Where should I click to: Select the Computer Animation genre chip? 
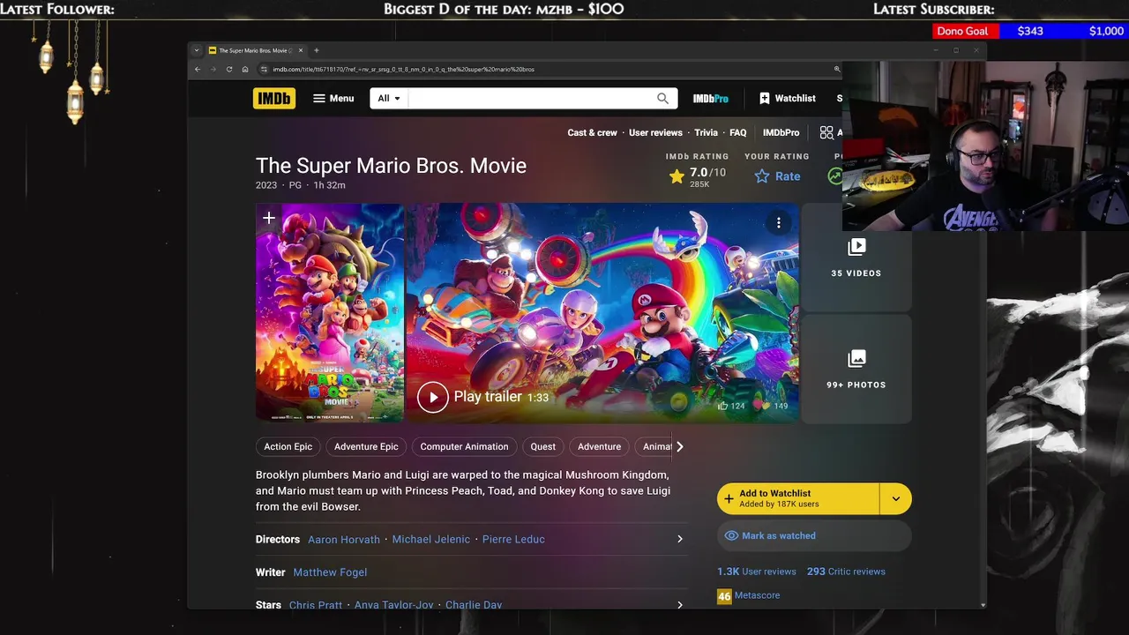point(464,446)
